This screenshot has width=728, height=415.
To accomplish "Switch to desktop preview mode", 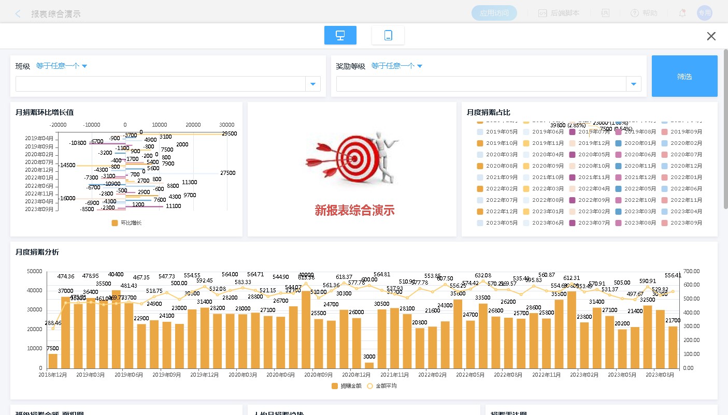I will coord(340,35).
